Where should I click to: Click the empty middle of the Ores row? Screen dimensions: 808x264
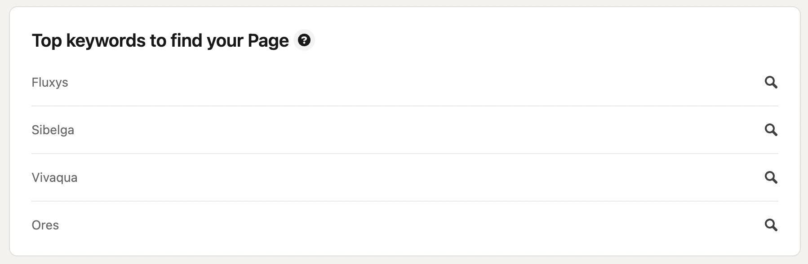click(404, 225)
